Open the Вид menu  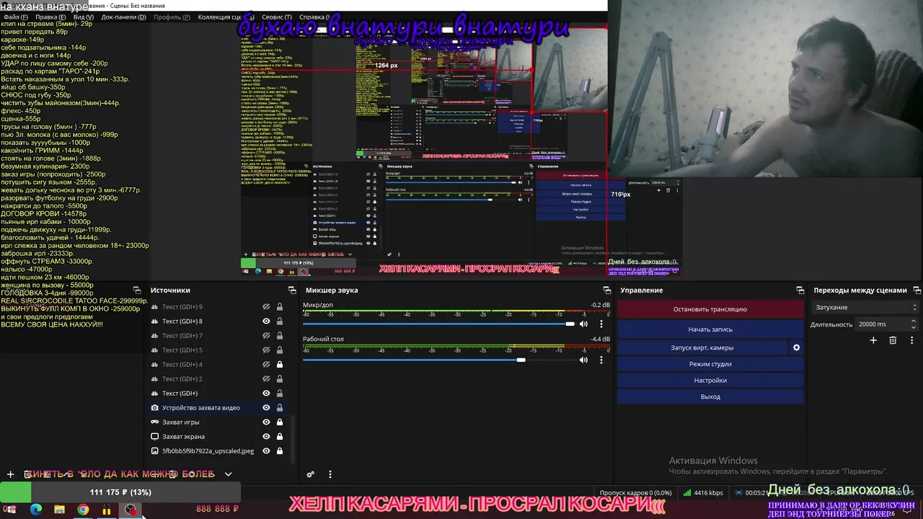[84, 17]
